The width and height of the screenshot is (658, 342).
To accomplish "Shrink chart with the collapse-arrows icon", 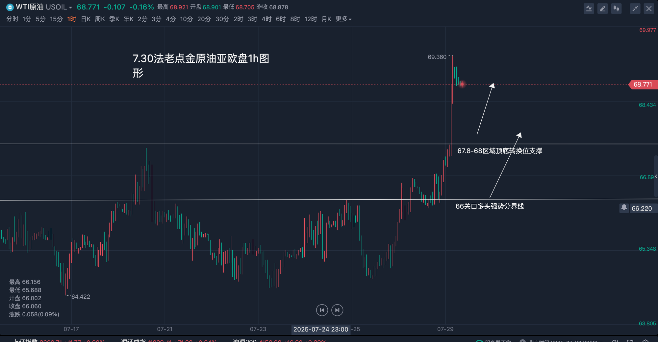I will (x=635, y=9).
